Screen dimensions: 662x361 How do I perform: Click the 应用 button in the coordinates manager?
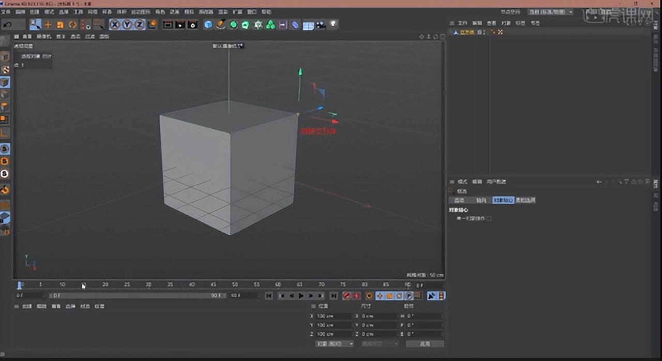[x=425, y=343]
